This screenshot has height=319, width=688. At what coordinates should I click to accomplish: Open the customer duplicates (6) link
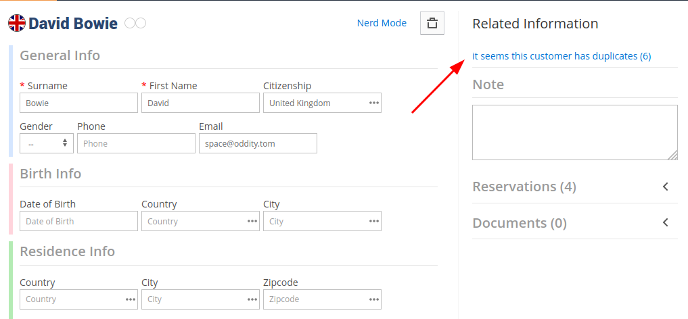[x=561, y=56]
